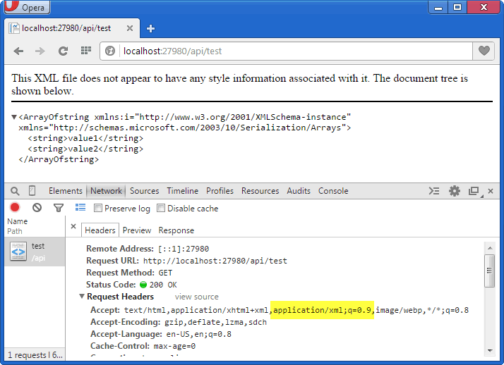Click the 200 OK status code

coord(163,285)
